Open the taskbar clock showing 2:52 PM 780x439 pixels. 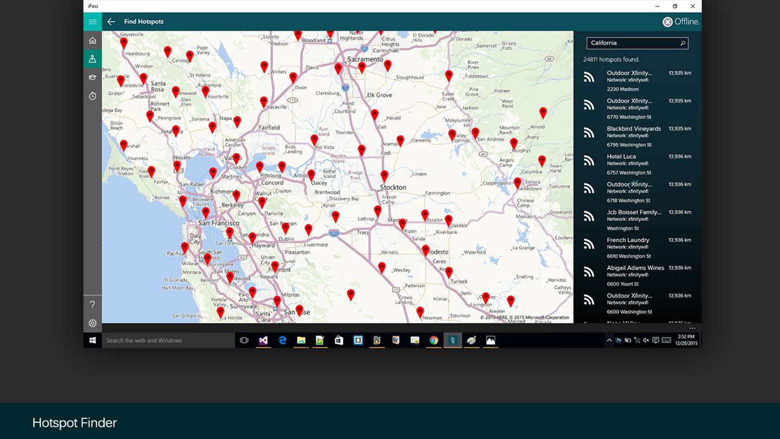(x=685, y=340)
